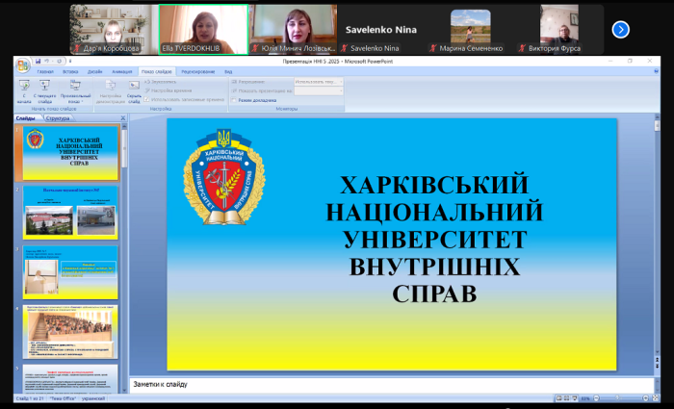Switch to Slide Sorter view icon

click(x=566, y=398)
